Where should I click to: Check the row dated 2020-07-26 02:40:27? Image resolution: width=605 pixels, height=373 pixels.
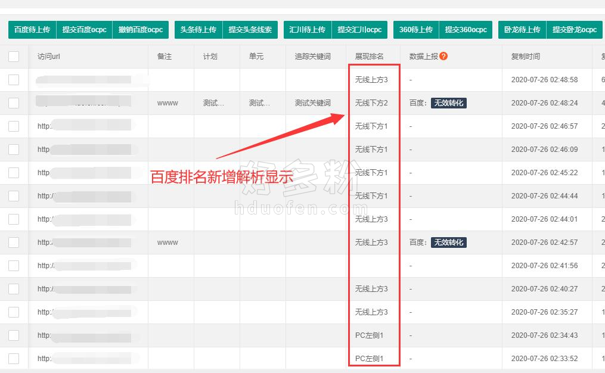pos(14,289)
